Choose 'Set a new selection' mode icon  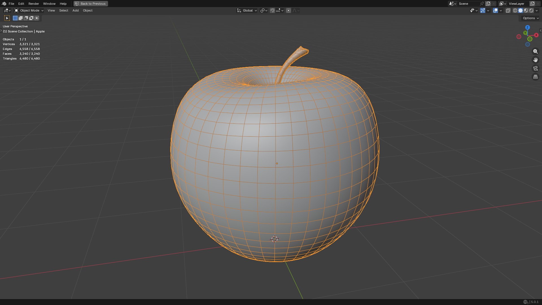(15, 18)
